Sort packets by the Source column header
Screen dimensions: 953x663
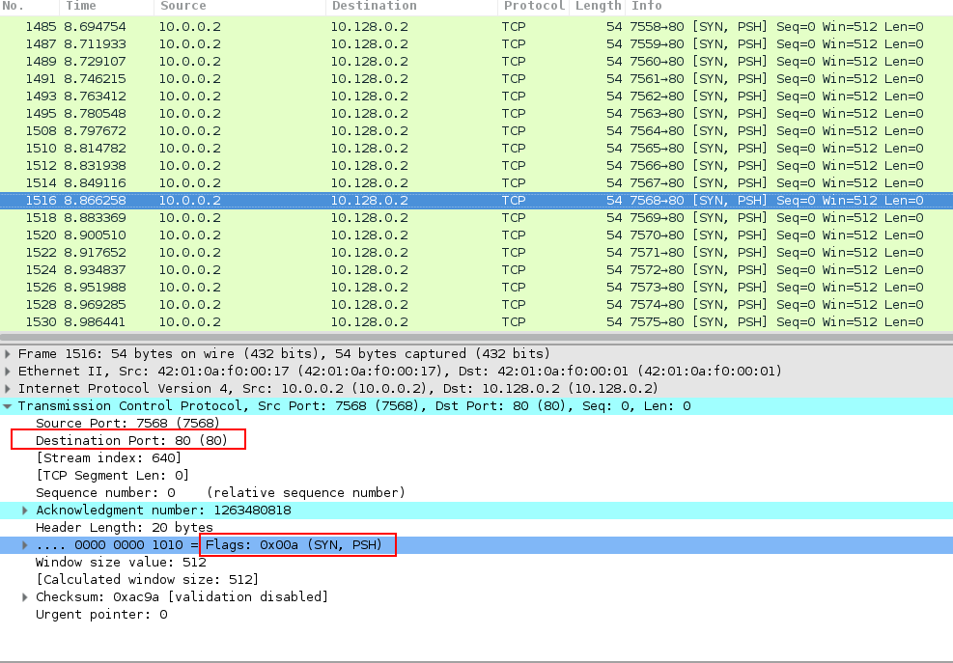240,6
